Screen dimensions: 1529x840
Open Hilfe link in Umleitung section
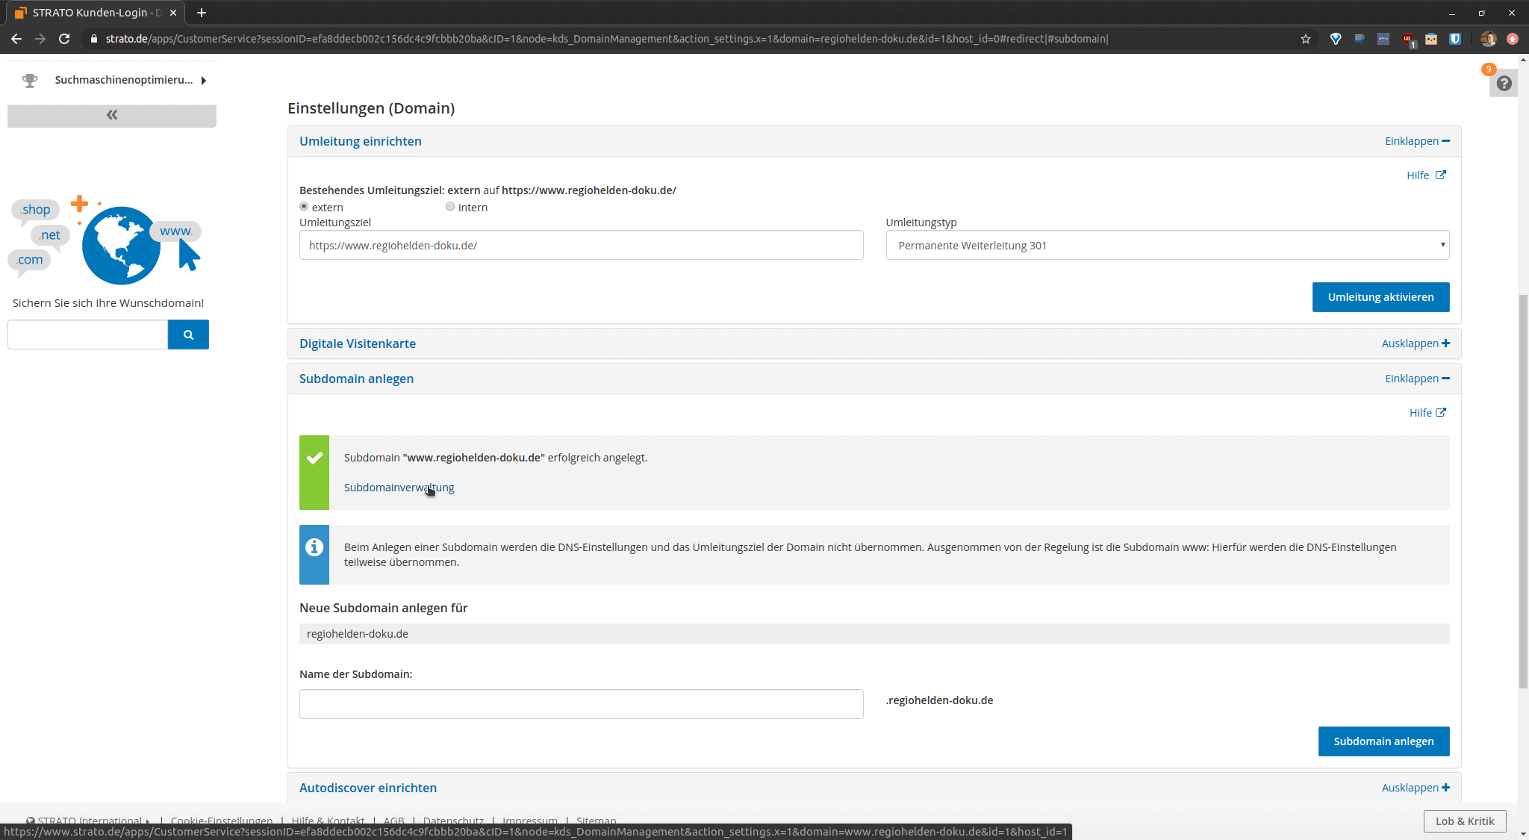coord(1426,175)
